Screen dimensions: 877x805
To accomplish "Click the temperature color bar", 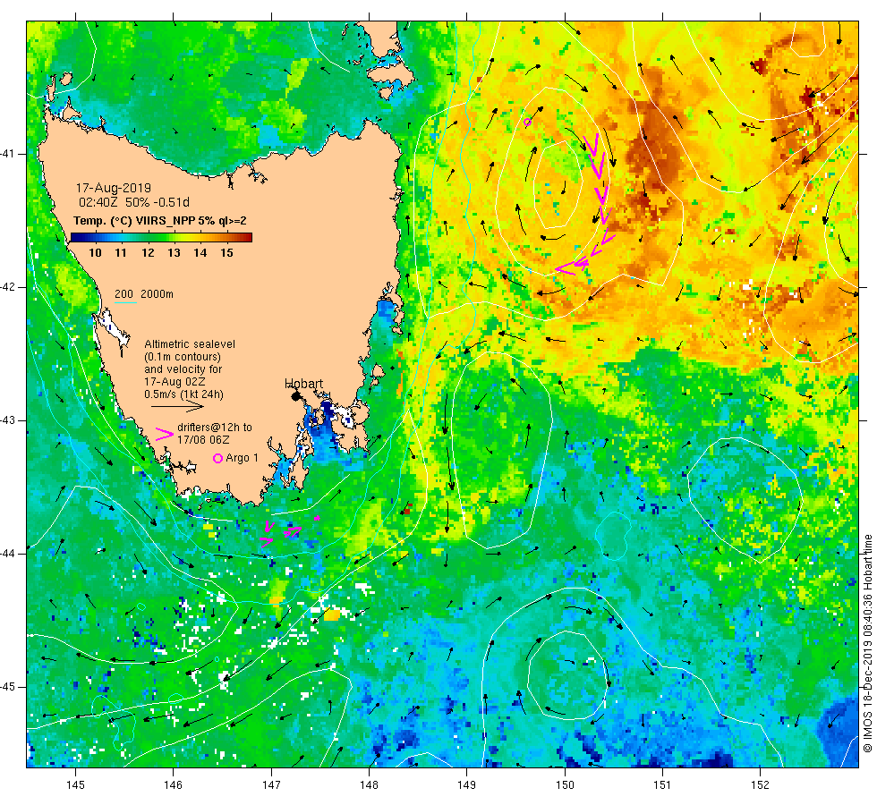I will [161, 238].
